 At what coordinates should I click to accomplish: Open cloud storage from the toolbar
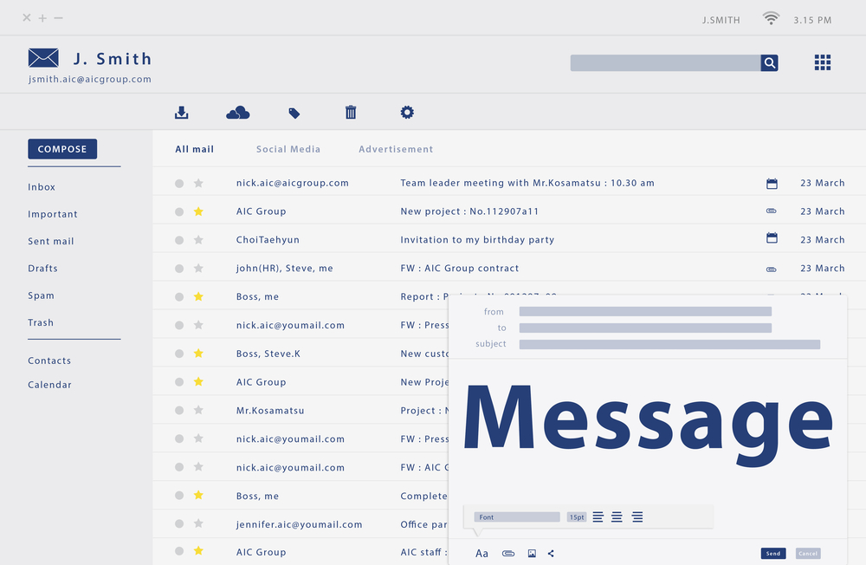[x=236, y=112]
